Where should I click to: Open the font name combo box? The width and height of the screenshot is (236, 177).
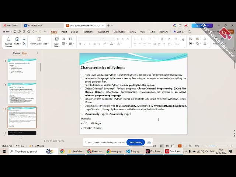(x=91, y=39)
